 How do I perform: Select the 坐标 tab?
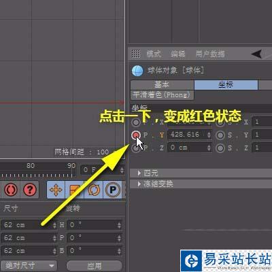coord(226,85)
